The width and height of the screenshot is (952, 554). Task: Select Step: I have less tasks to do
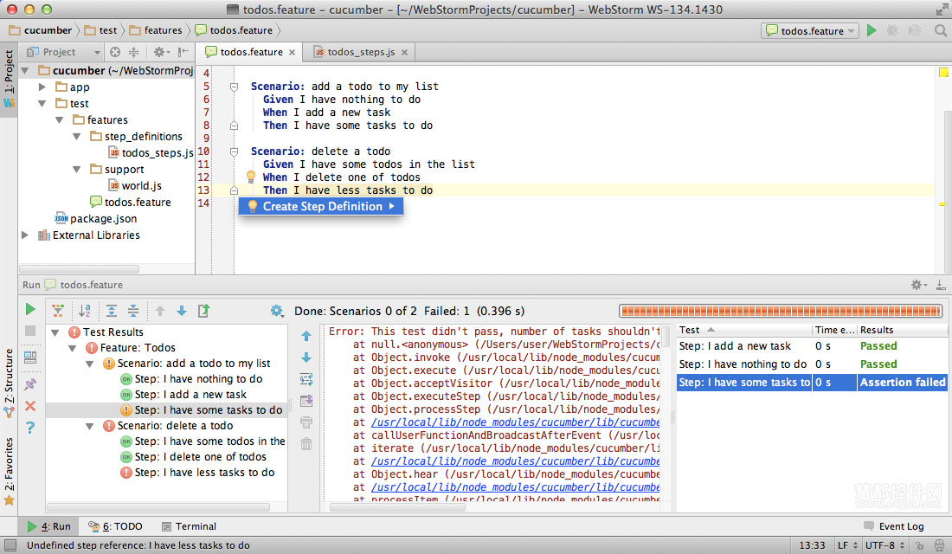click(197, 472)
